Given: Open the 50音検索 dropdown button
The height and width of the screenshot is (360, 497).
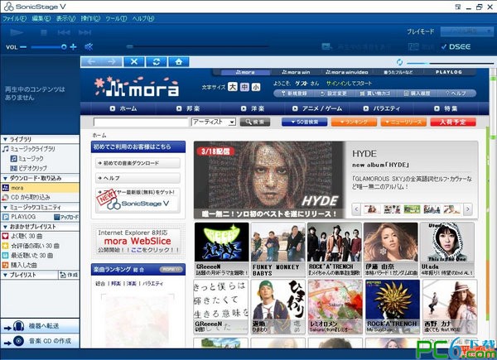Looking at the screenshot, I should click(x=304, y=122).
